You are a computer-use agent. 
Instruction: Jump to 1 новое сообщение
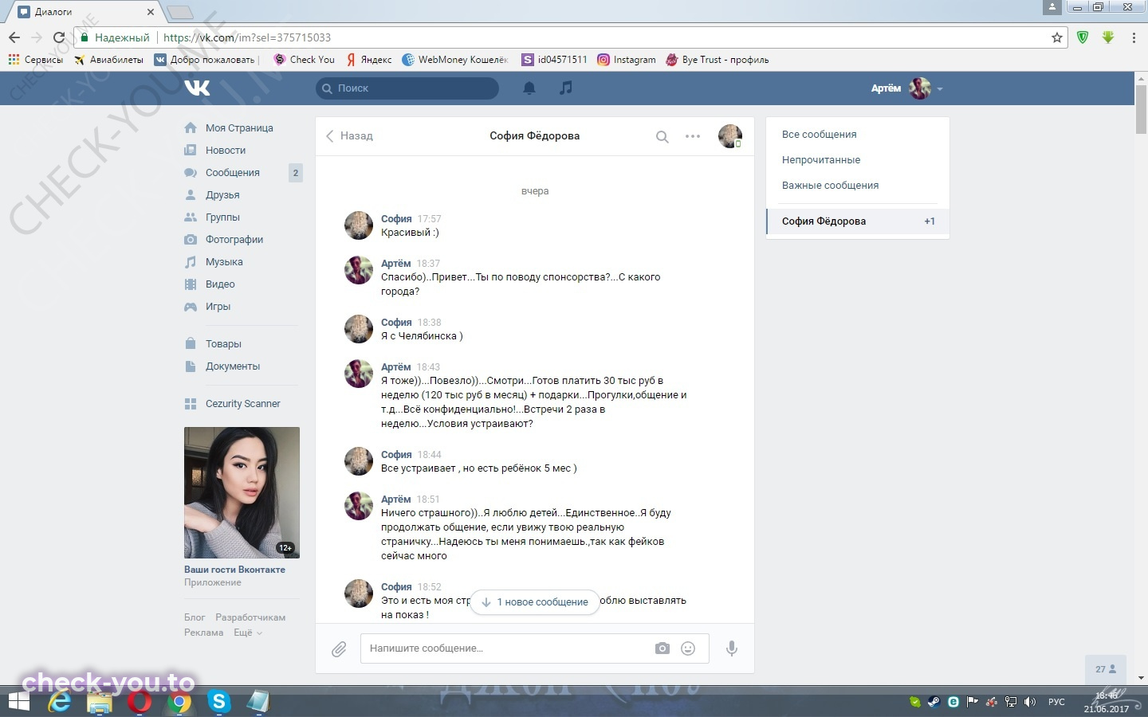[x=535, y=601]
